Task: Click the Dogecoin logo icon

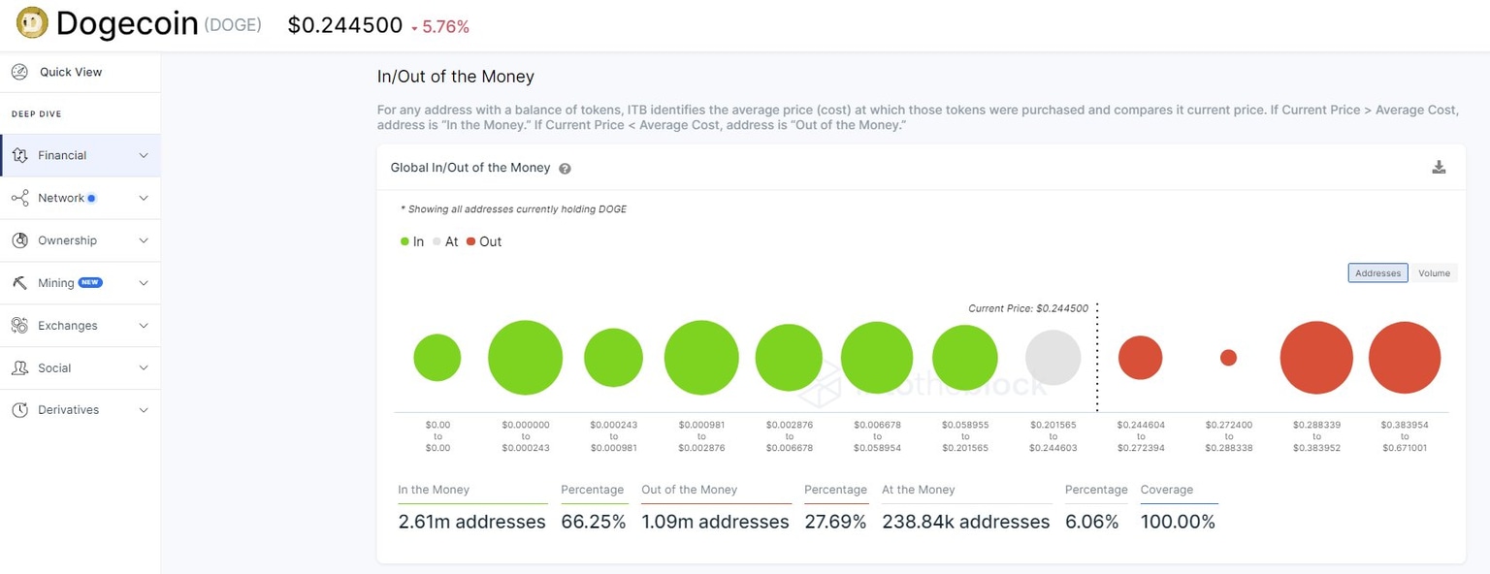Action: tap(32, 23)
